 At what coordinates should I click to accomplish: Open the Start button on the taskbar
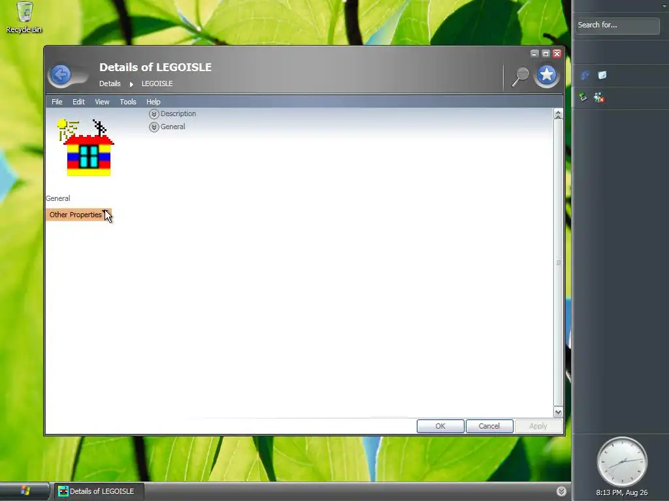(25, 491)
